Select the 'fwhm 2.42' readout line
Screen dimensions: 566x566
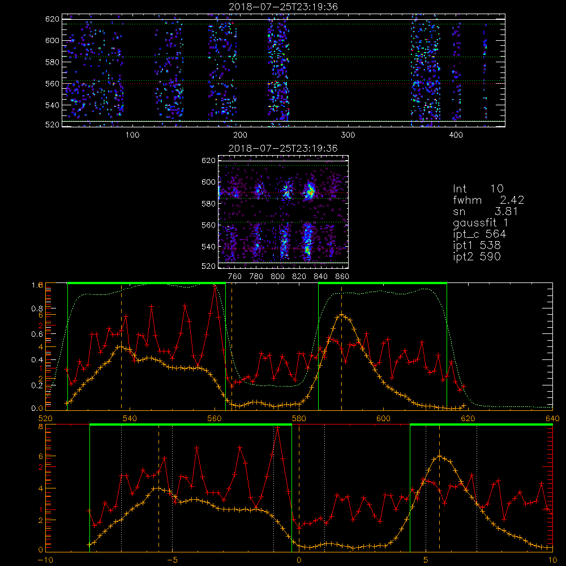tap(488, 200)
